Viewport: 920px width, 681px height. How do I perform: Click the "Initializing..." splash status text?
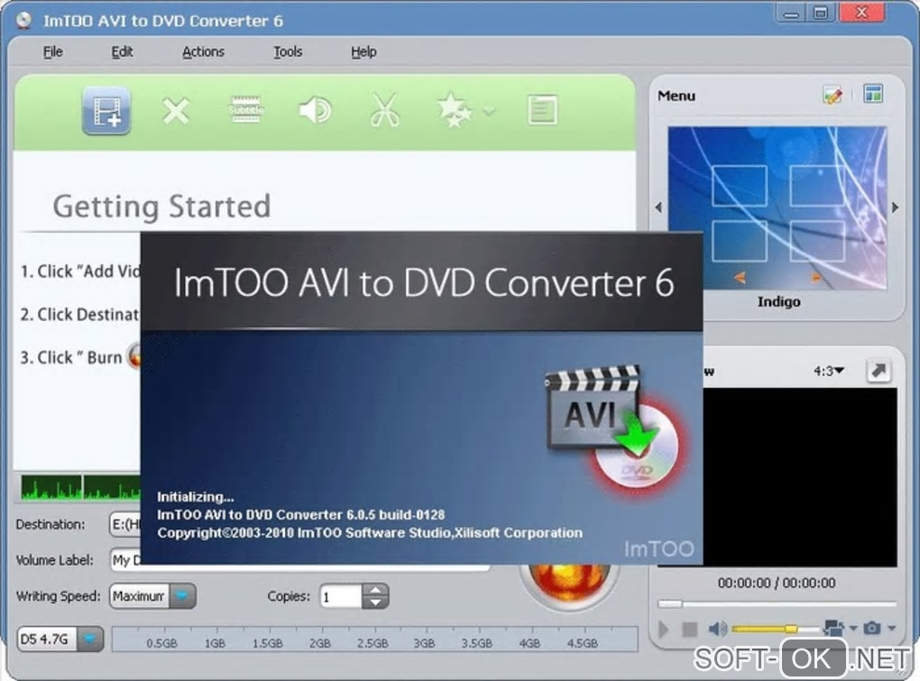pyautogui.click(x=196, y=497)
